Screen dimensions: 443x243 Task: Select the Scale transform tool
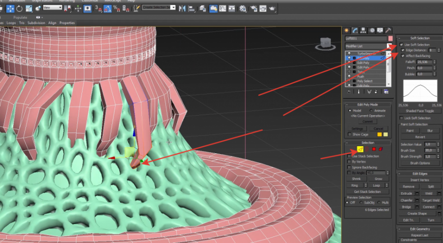click(29, 9)
